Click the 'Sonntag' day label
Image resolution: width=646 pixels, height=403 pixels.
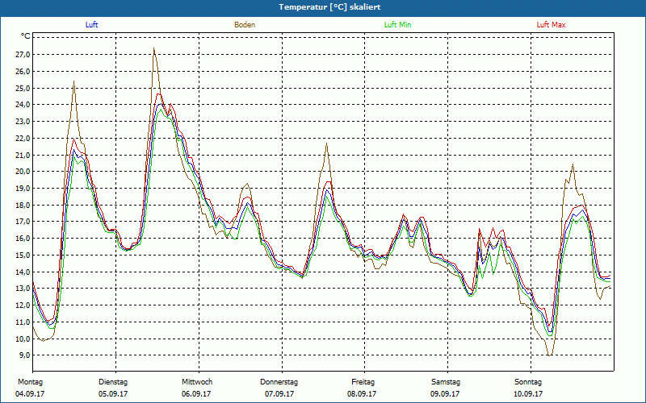pos(528,382)
